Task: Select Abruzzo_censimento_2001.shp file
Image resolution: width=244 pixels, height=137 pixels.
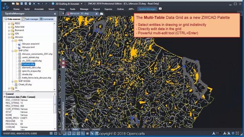Action: (37, 54)
